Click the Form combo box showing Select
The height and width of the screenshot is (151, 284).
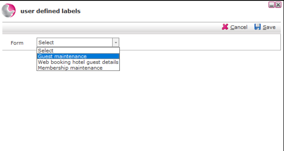pos(78,42)
